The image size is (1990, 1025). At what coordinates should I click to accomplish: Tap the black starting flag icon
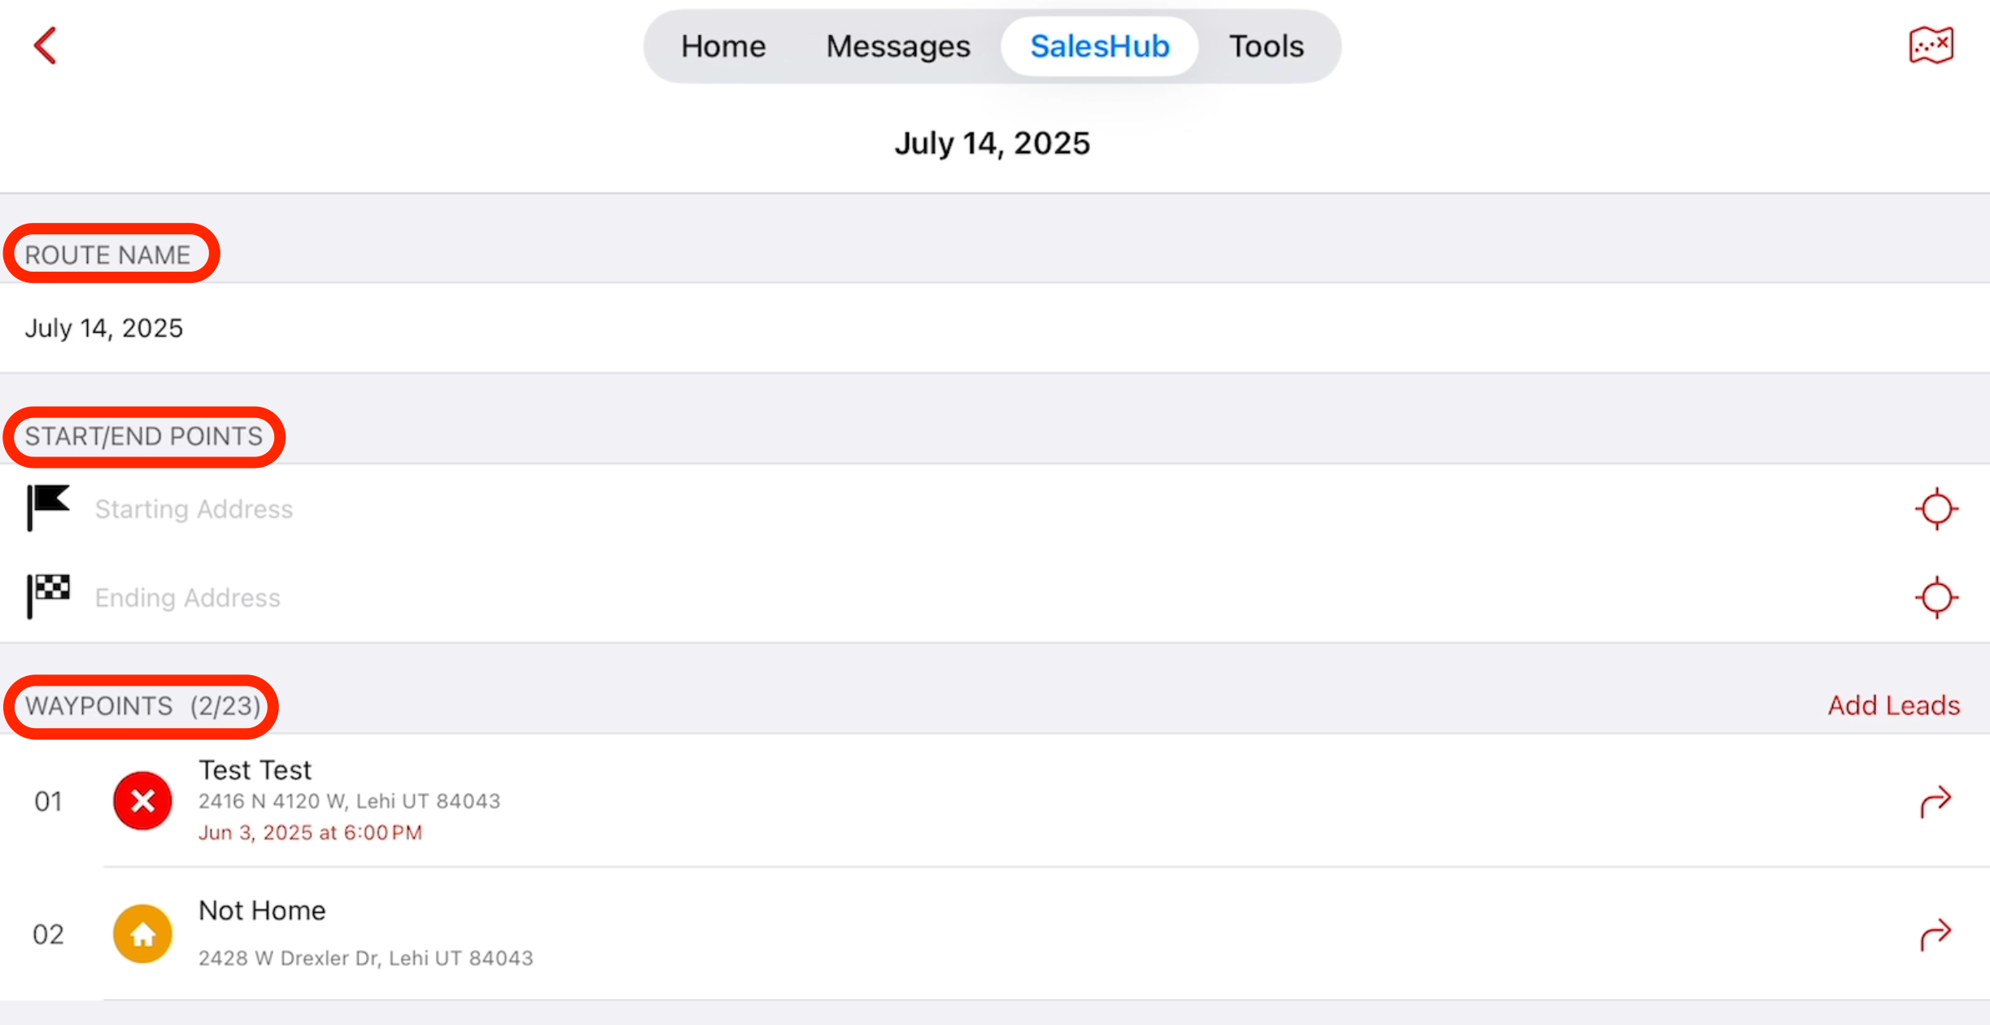pyautogui.click(x=48, y=508)
